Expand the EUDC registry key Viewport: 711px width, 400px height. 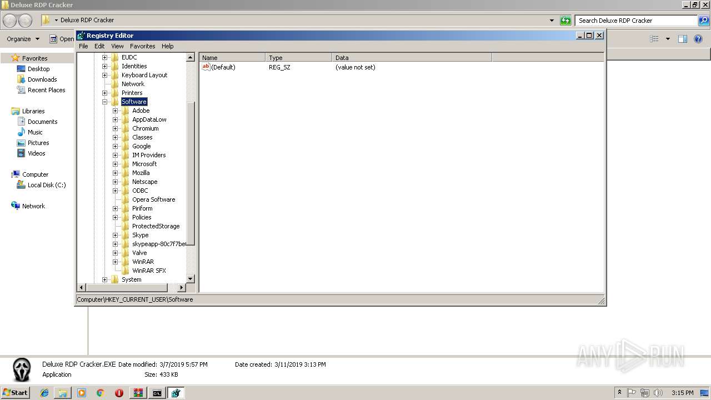point(104,57)
